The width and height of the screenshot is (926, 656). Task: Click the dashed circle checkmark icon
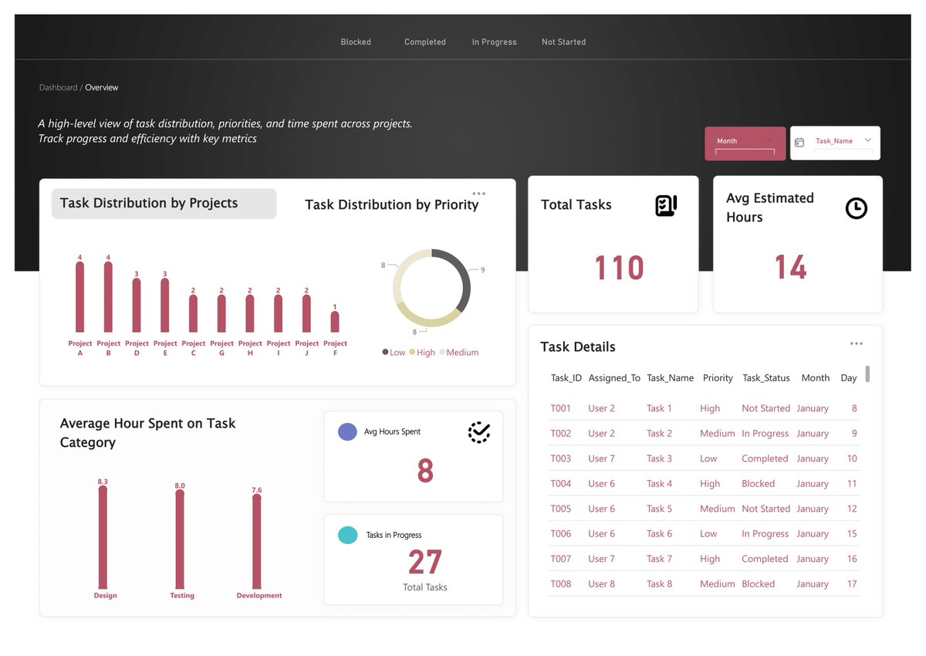pyautogui.click(x=479, y=432)
